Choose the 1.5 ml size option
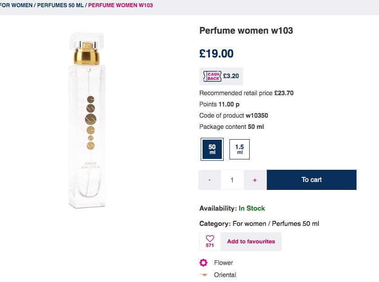 point(239,149)
